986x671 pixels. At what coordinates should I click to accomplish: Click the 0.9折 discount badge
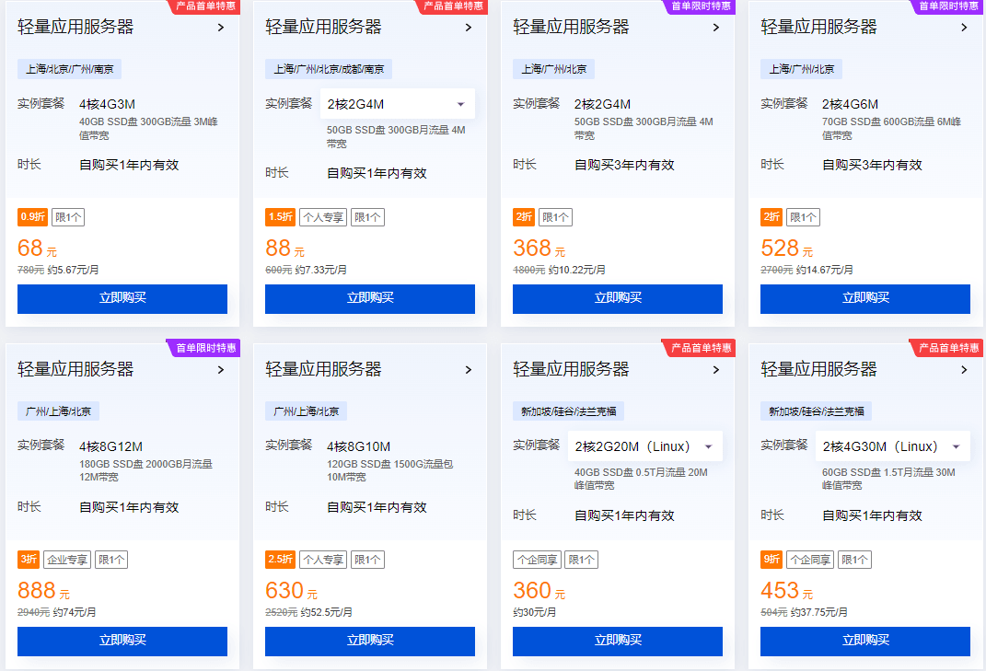click(x=33, y=217)
